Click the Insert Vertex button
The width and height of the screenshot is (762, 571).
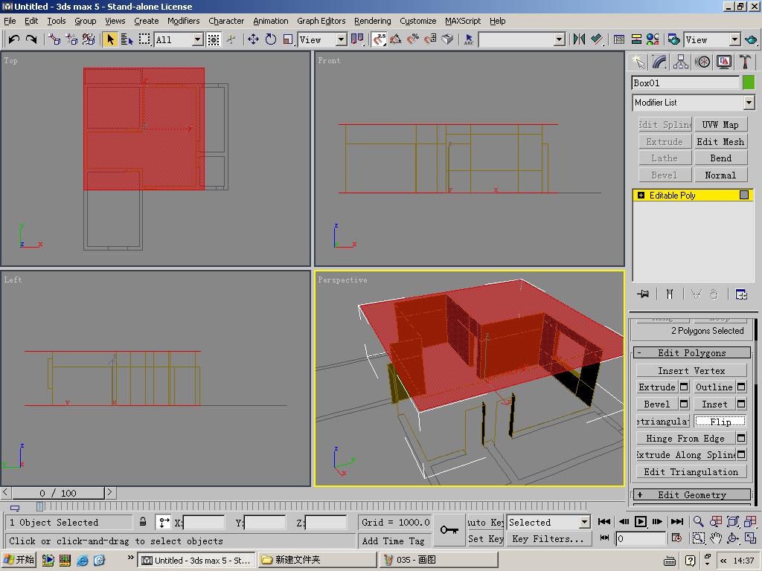(x=691, y=370)
